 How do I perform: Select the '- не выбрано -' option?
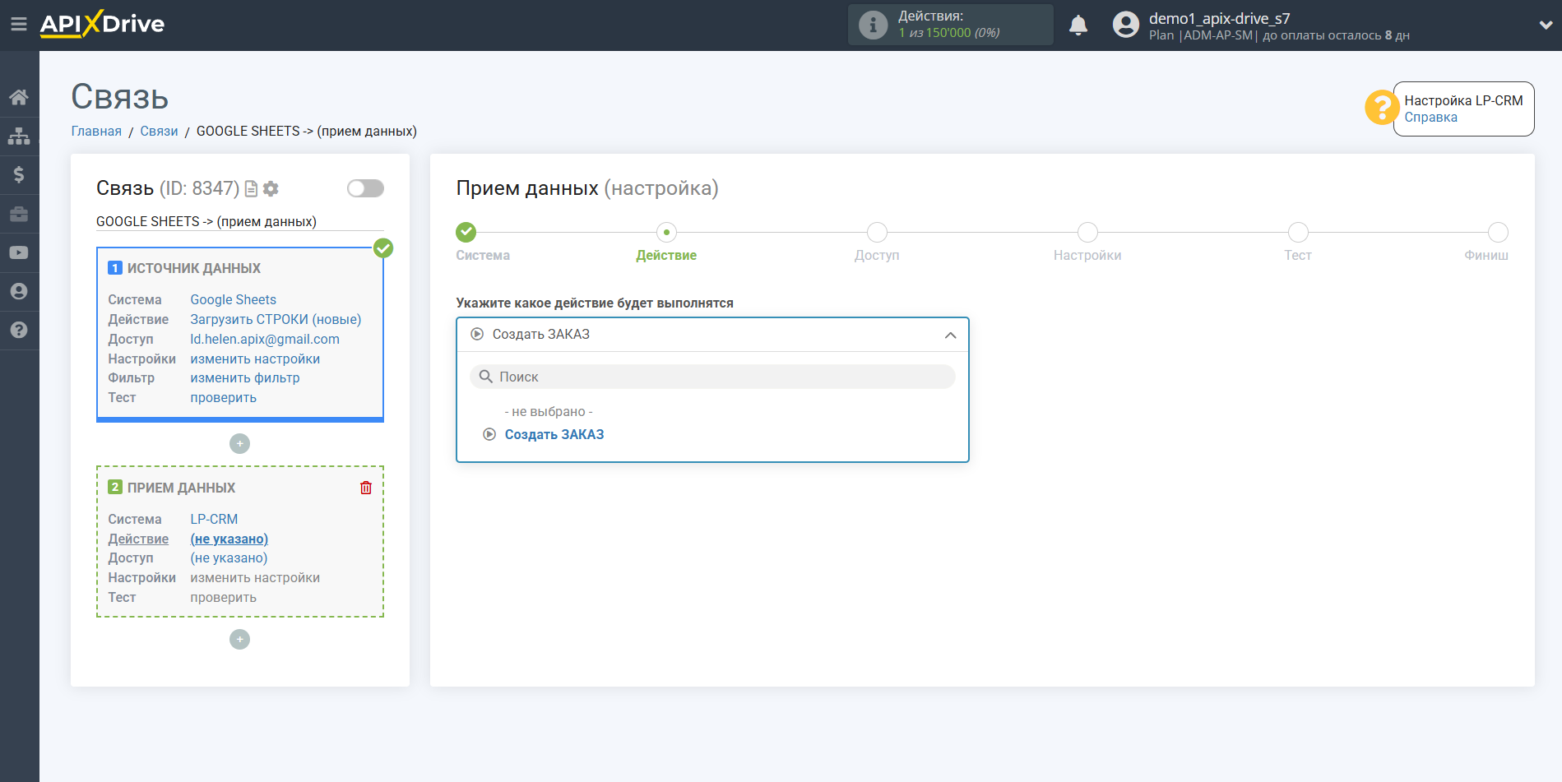(548, 411)
